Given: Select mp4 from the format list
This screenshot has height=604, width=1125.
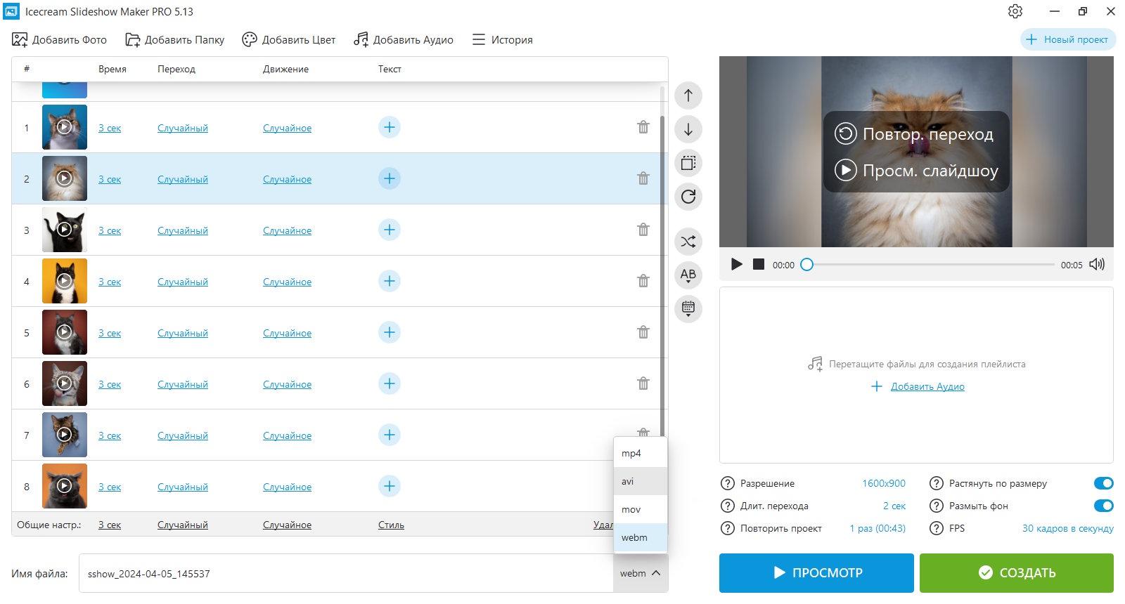Looking at the screenshot, I should (640, 453).
